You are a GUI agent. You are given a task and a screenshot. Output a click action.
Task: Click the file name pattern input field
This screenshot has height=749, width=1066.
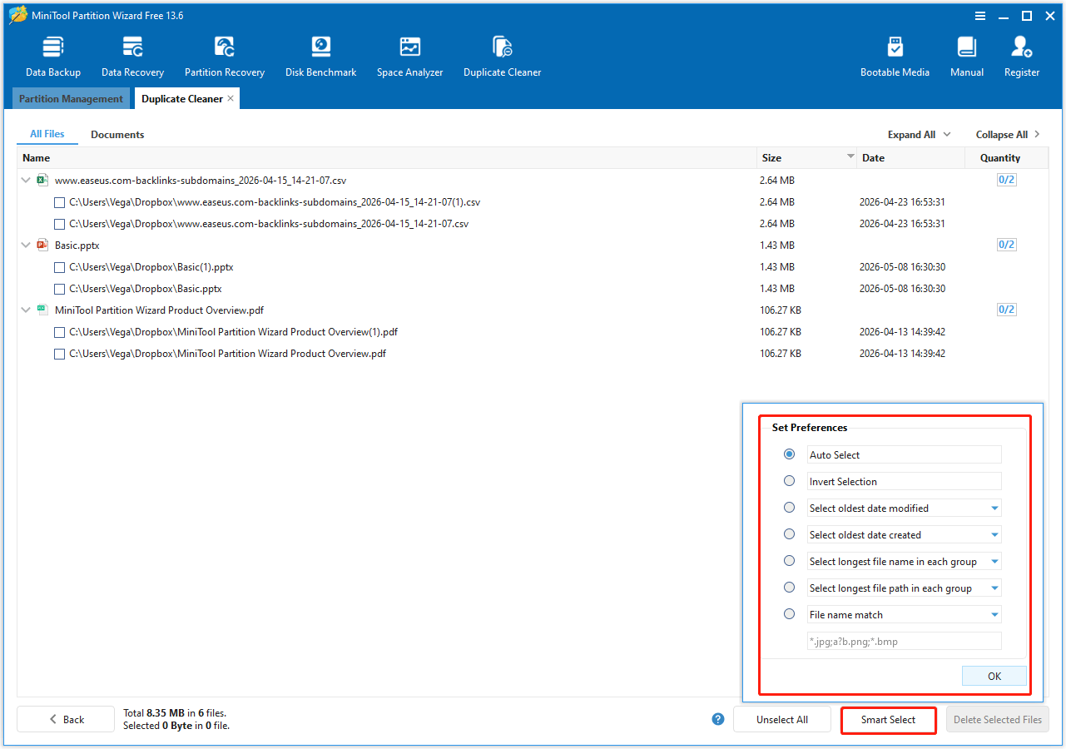coord(904,642)
